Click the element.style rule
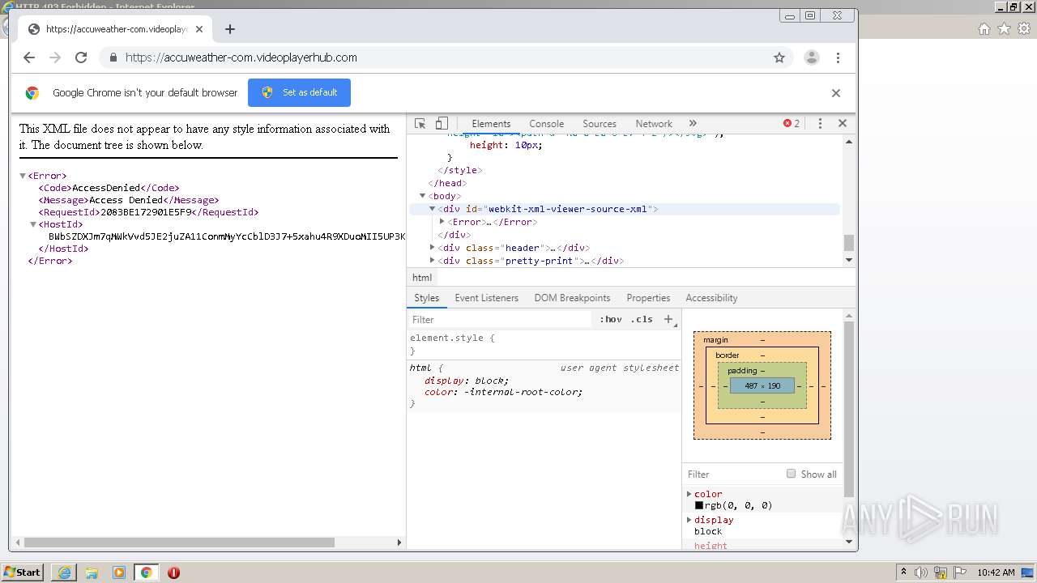This screenshot has height=583, width=1037. 452,338
